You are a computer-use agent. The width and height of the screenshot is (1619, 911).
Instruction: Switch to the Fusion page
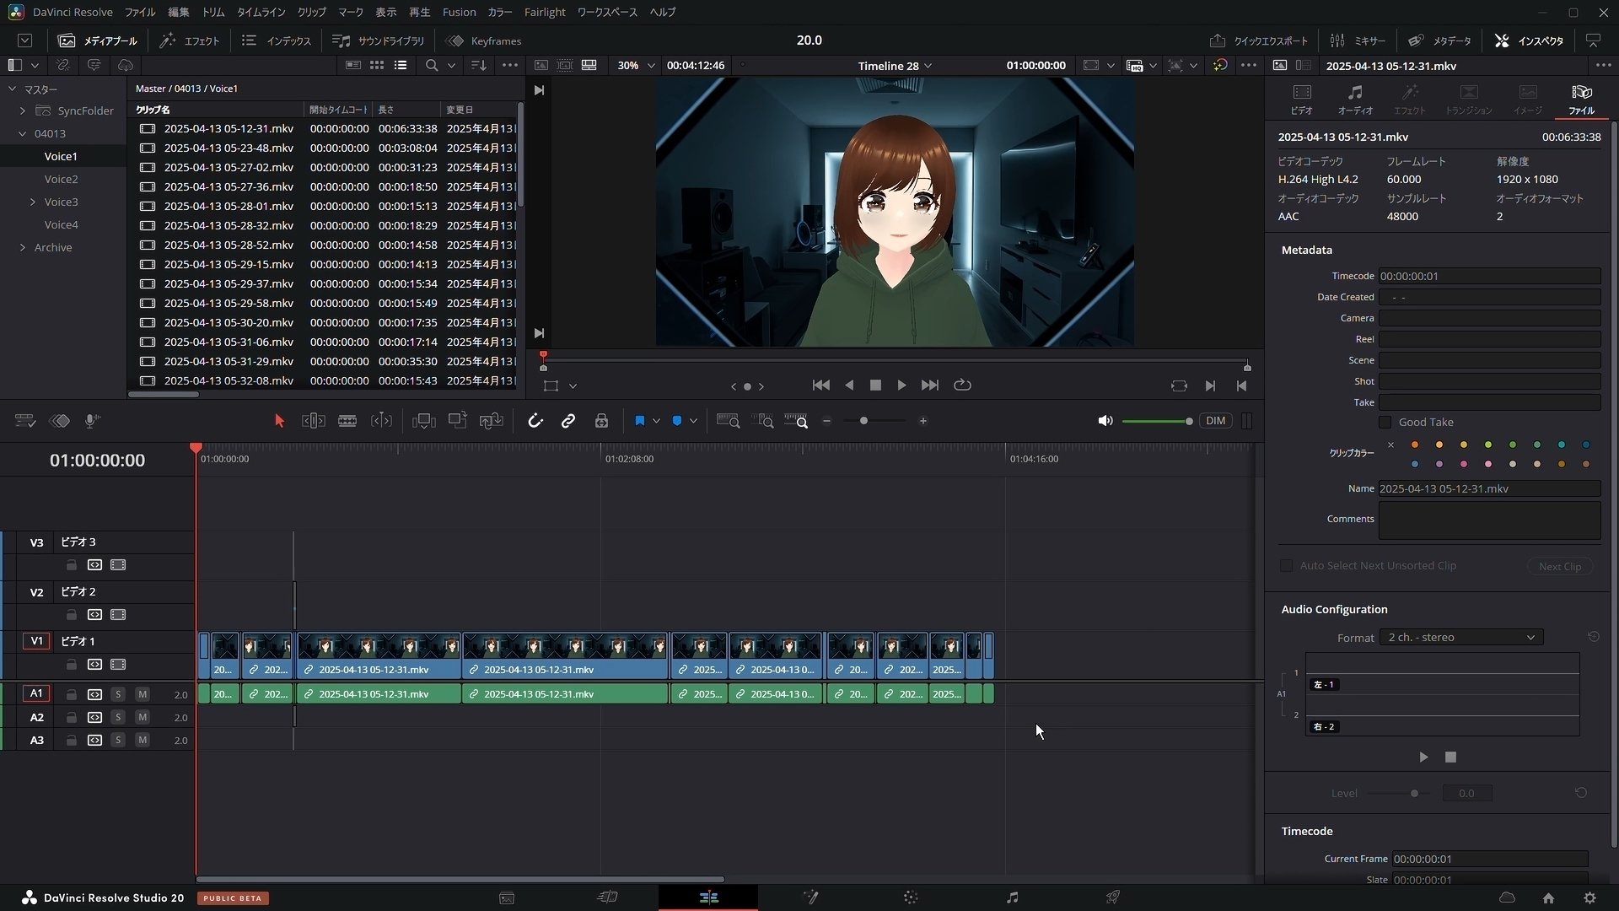tap(811, 897)
